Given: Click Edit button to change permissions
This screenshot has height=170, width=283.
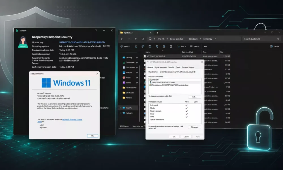Looking at the screenshot, I should [x=194, y=97].
